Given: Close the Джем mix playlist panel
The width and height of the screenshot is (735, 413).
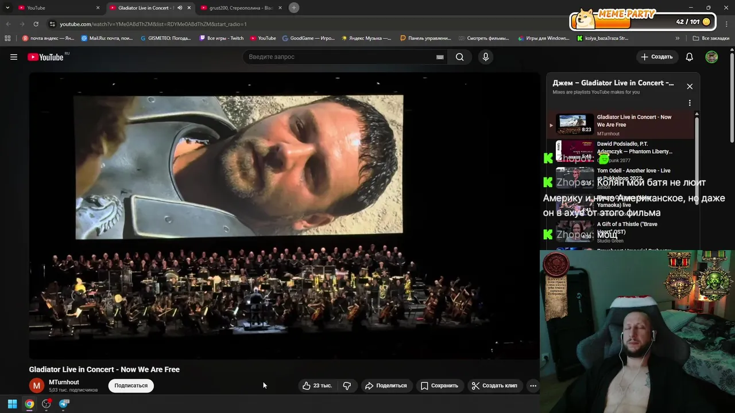Looking at the screenshot, I should (690, 86).
